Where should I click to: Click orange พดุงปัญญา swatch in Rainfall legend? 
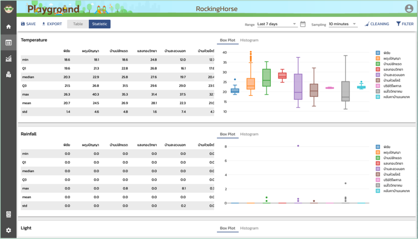click(378, 152)
